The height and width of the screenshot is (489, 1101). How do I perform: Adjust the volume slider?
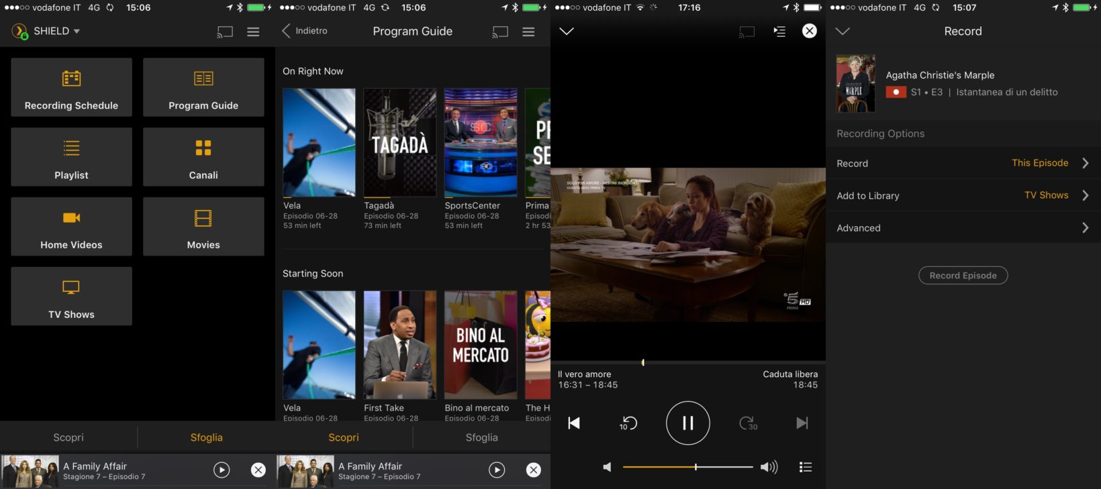[688, 467]
